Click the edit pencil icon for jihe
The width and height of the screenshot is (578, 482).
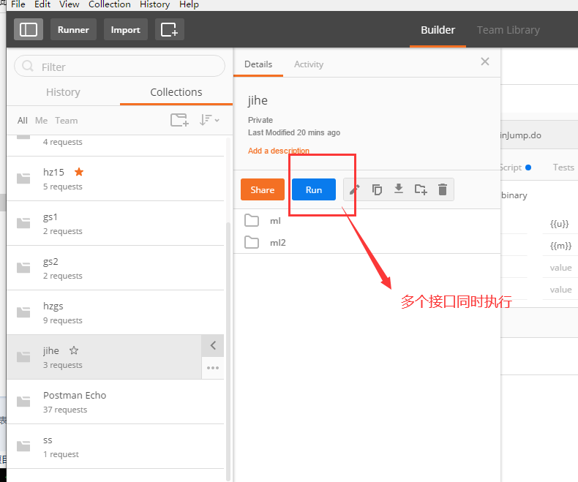354,189
